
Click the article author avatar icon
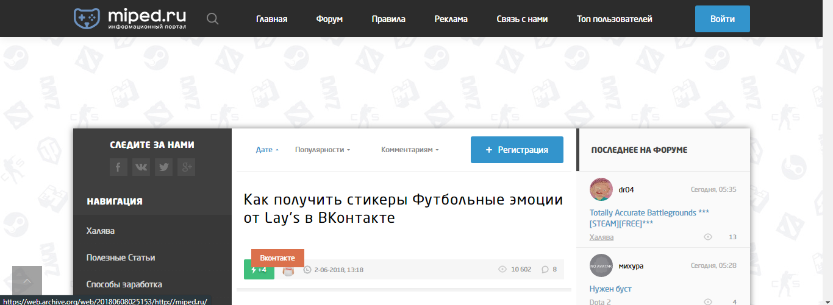coord(288,270)
